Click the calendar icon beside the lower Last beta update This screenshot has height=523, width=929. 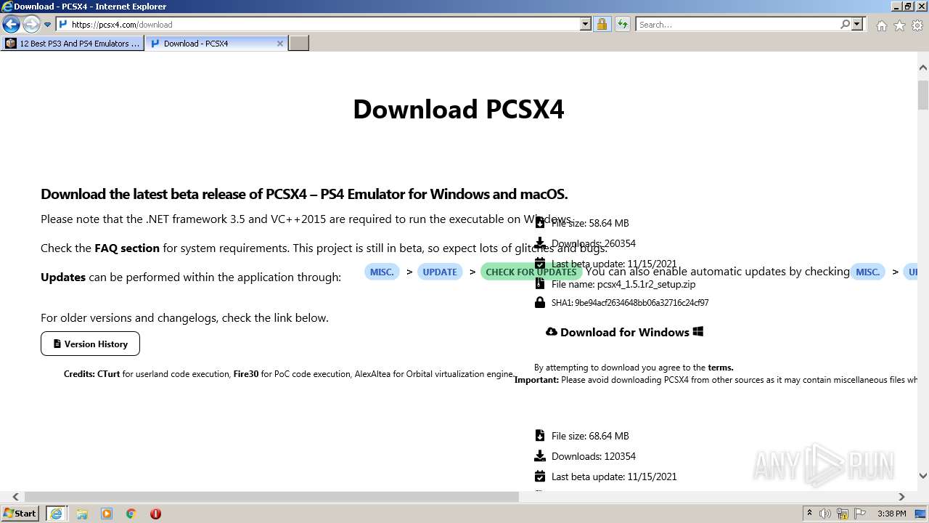pyautogui.click(x=539, y=477)
